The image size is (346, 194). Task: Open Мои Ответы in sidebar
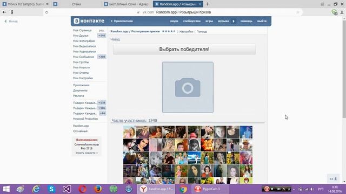81,73
